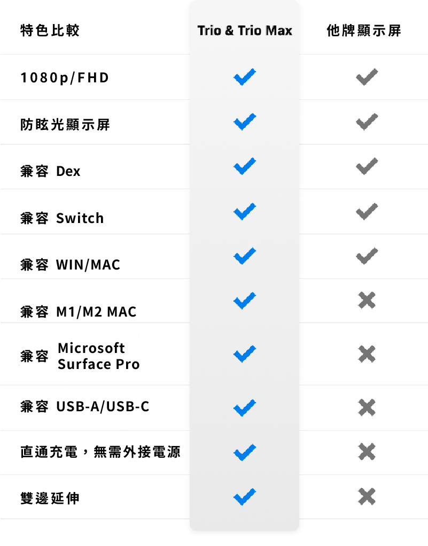This screenshot has height=546, width=428.
Task: Click the blue checkmark for 1080p/FHD
Action: tap(244, 78)
